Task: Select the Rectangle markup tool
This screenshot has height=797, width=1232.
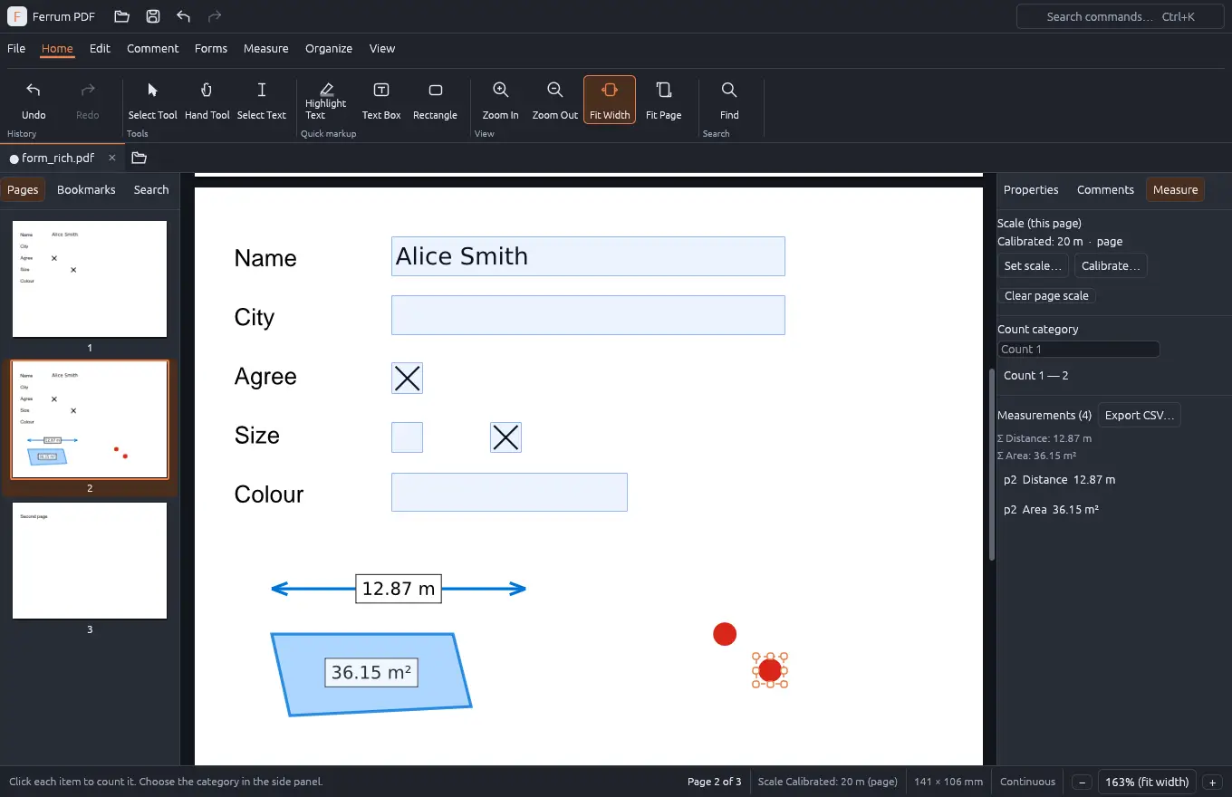Action: pyautogui.click(x=435, y=100)
